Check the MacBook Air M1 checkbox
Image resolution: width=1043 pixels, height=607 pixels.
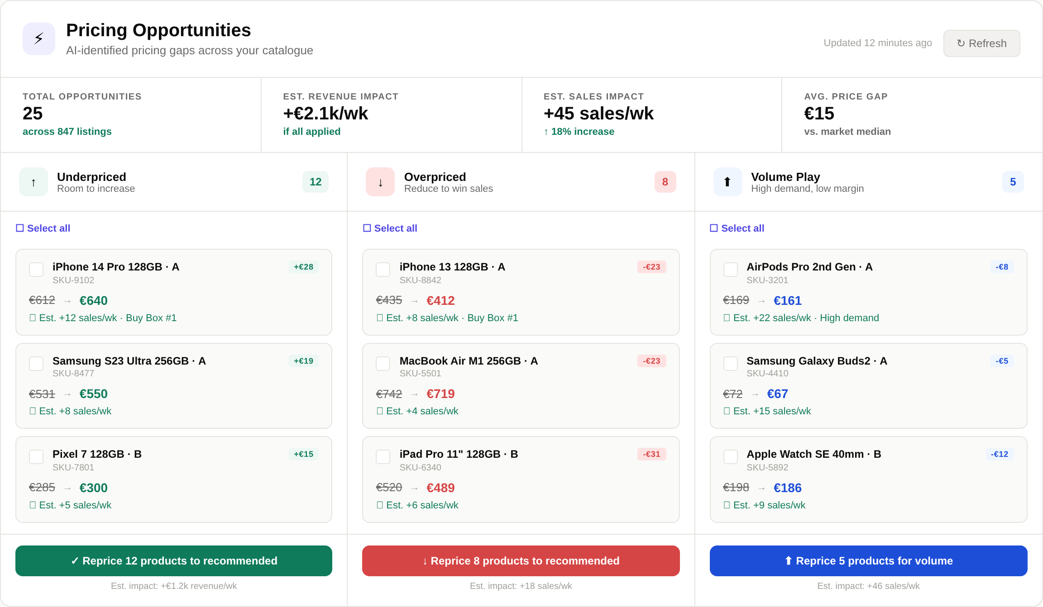click(383, 364)
